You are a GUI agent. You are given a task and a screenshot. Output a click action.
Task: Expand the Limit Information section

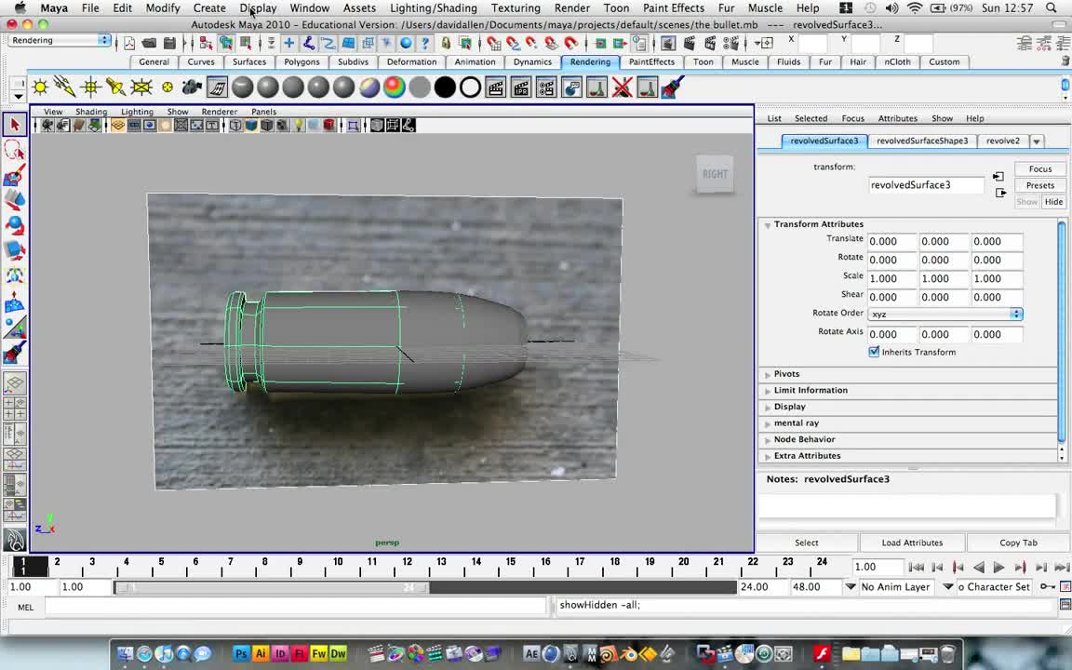(767, 391)
